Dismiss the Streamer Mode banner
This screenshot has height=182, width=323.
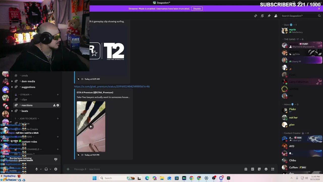tap(319, 9)
